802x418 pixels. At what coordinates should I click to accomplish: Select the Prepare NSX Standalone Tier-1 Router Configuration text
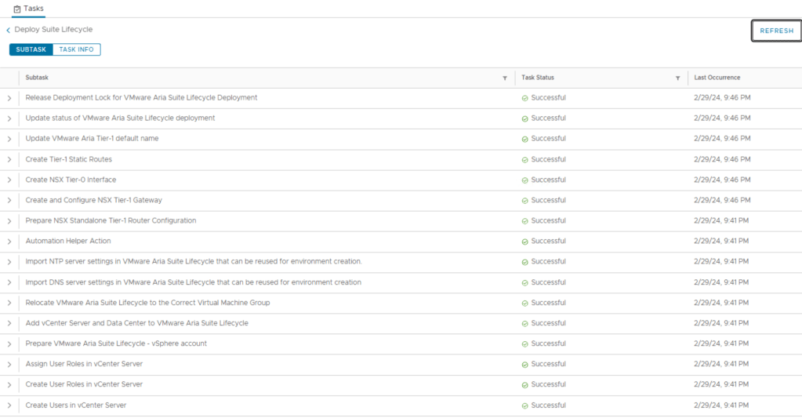[x=111, y=221]
